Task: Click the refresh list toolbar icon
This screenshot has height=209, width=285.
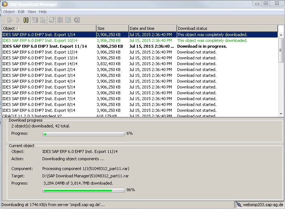Action: [77, 20]
